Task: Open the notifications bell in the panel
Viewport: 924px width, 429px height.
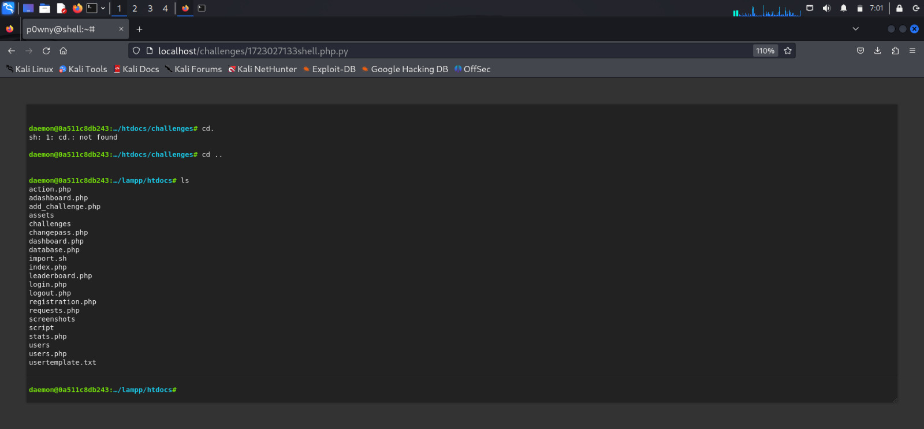Action: point(844,8)
